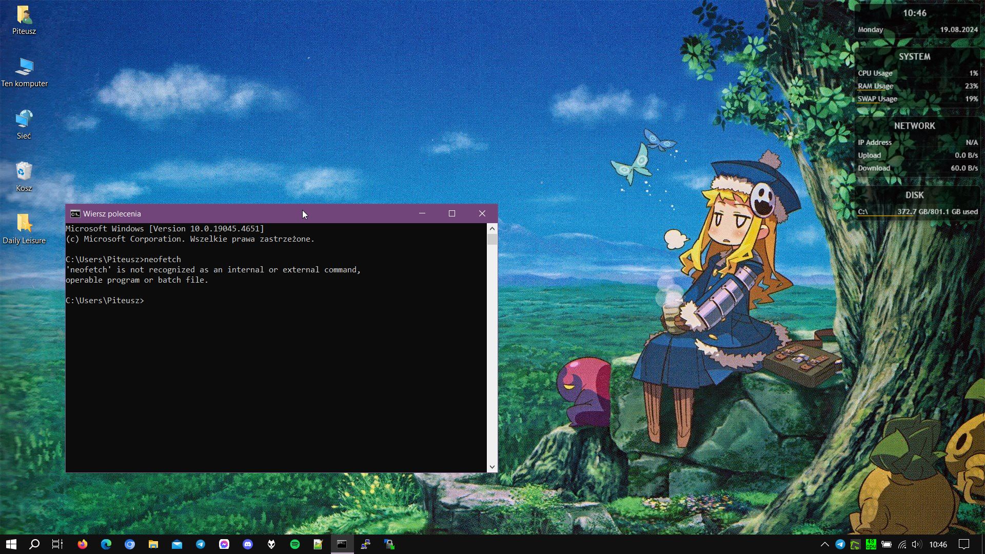Open File Explorer from the taskbar

153,544
